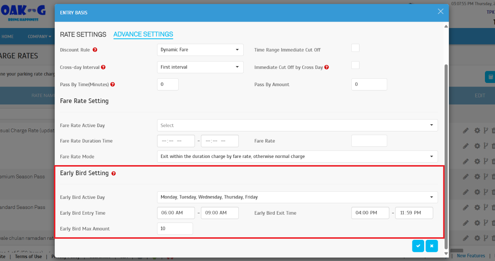
Task: Confirm settings with the blue checkmark button
Action: 418,246
